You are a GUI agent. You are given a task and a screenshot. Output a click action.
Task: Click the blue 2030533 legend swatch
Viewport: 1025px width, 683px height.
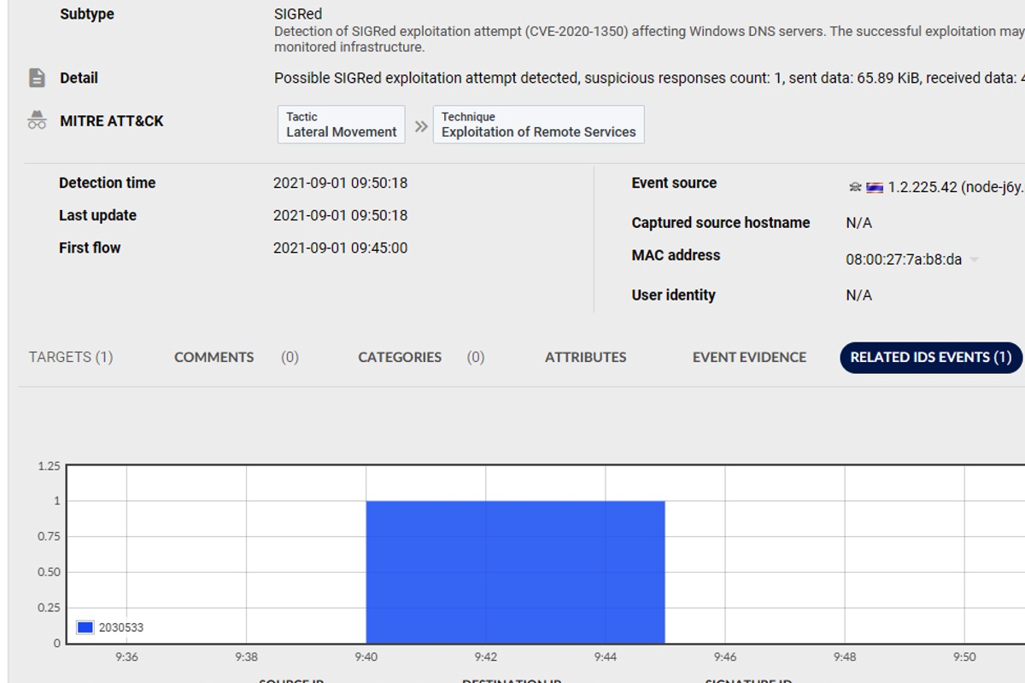[x=85, y=628]
